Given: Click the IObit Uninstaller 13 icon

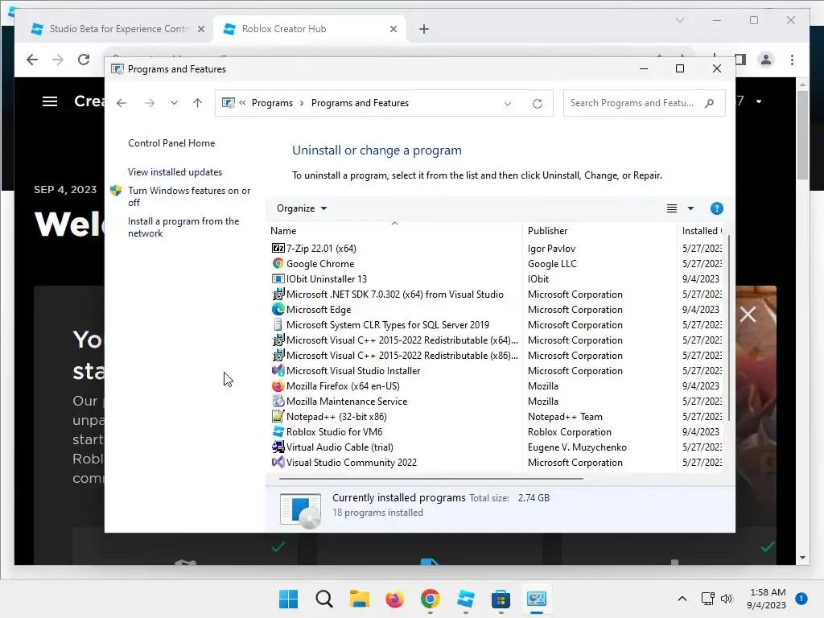Looking at the screenshot, I should pyautogui.click(x=278, y=278).
